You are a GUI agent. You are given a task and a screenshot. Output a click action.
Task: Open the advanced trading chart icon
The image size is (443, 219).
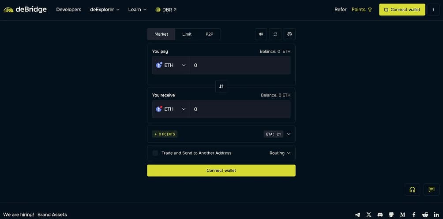click(x=261, y=34)
